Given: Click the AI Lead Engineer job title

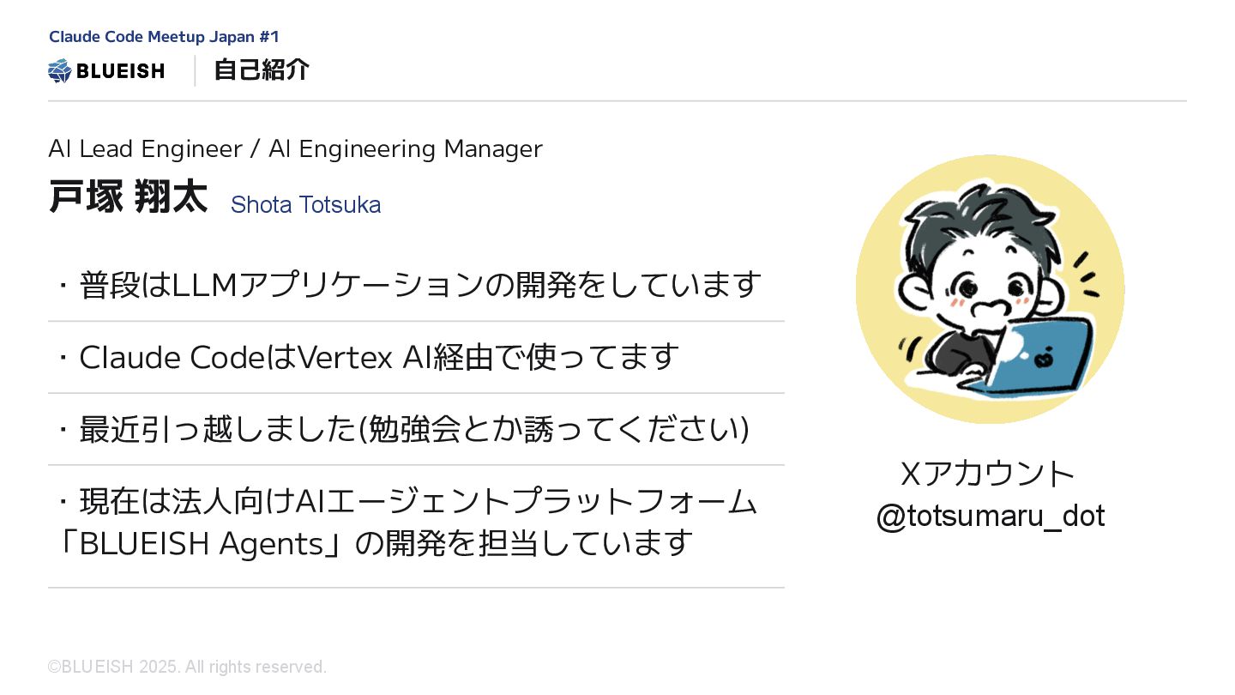Looking at the screenshot, I should click(145, 148).
